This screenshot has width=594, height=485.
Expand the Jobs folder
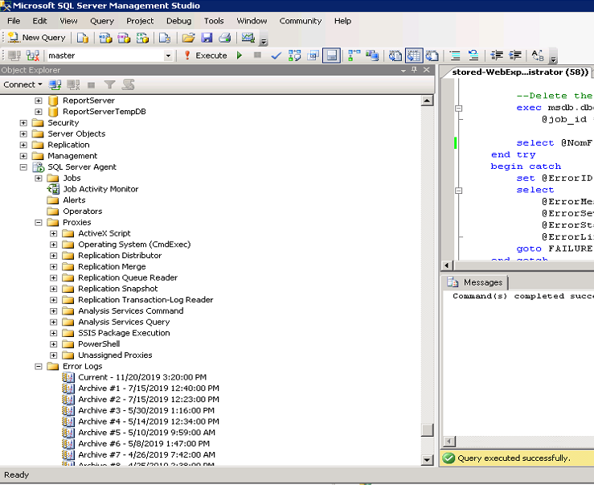[x=39, y=179]
